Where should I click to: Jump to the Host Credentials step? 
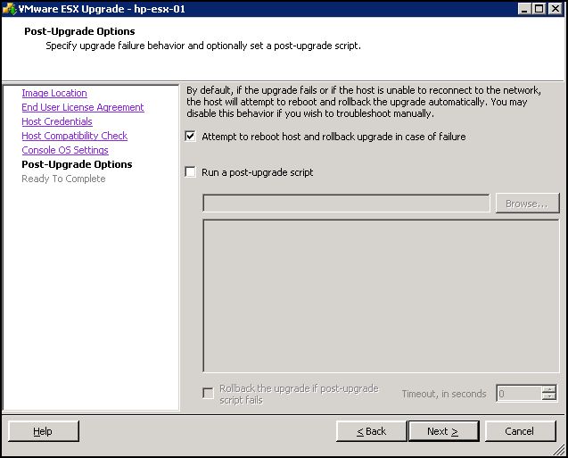(x=57, y=121)
